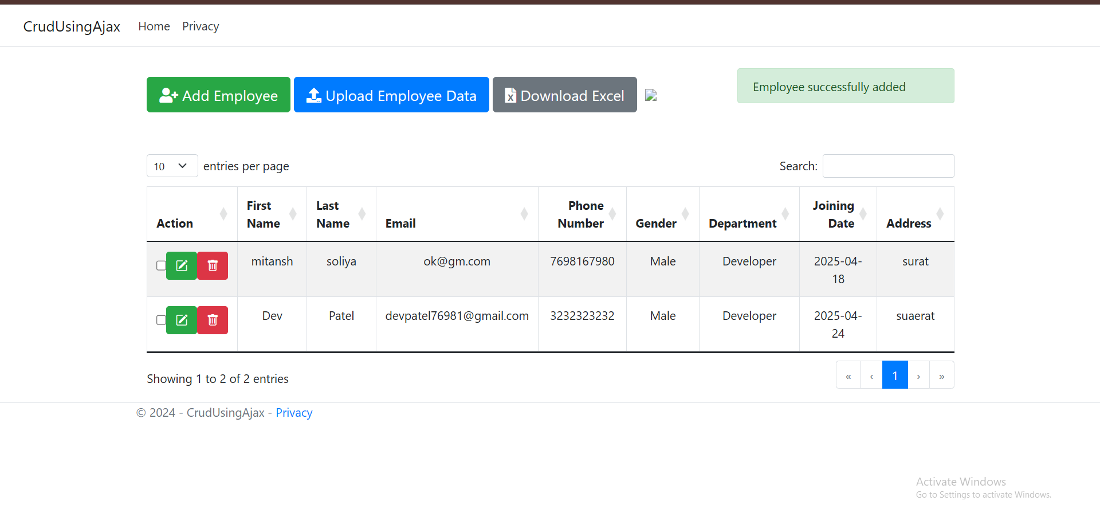Click the edit icon for mitansh row

pyautogui.click(x=182, y=266)
